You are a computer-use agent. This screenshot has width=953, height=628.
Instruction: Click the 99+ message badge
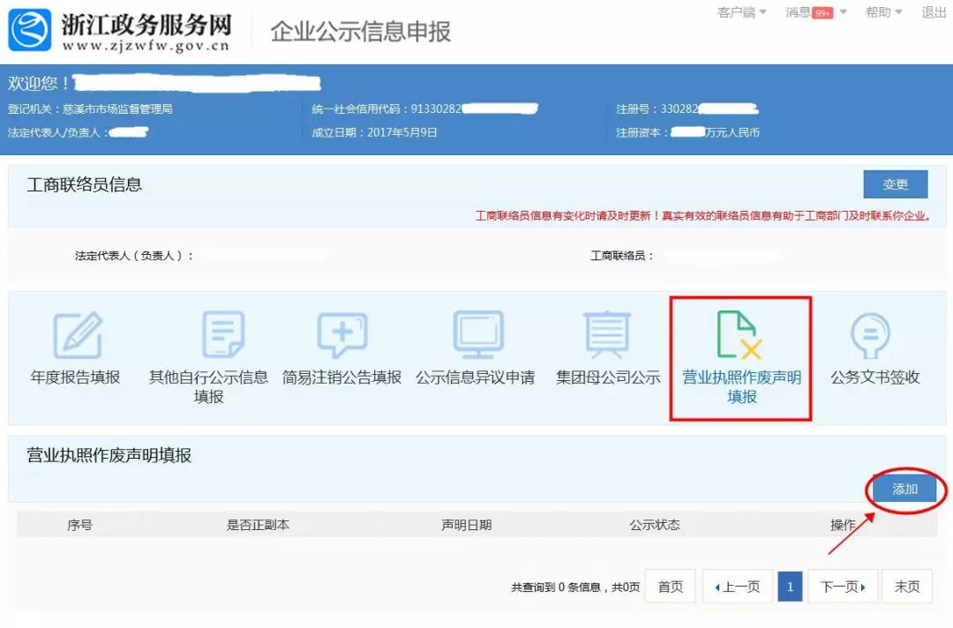coord(823,12)
